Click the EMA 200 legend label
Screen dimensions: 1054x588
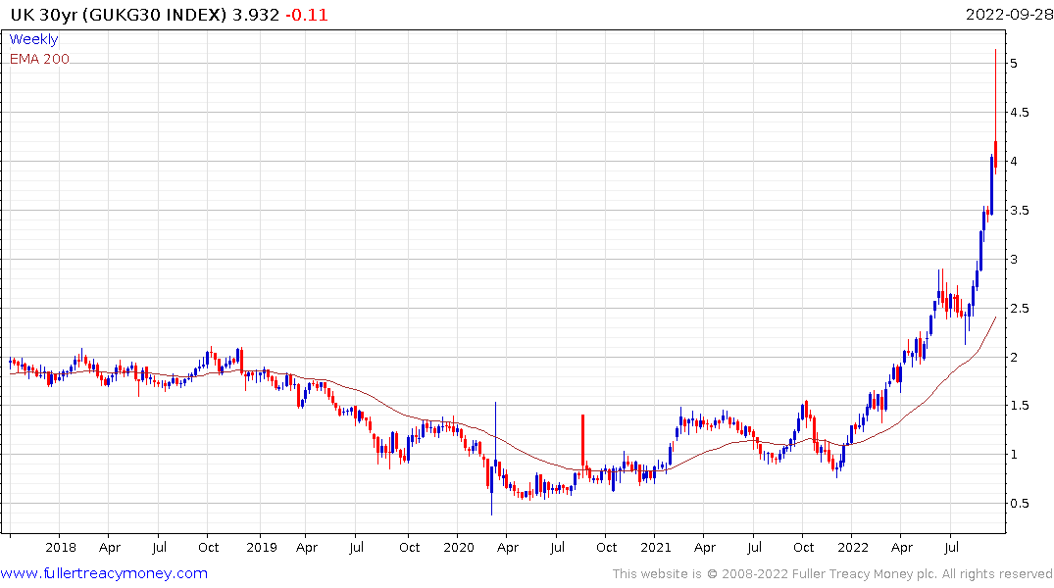39,59
